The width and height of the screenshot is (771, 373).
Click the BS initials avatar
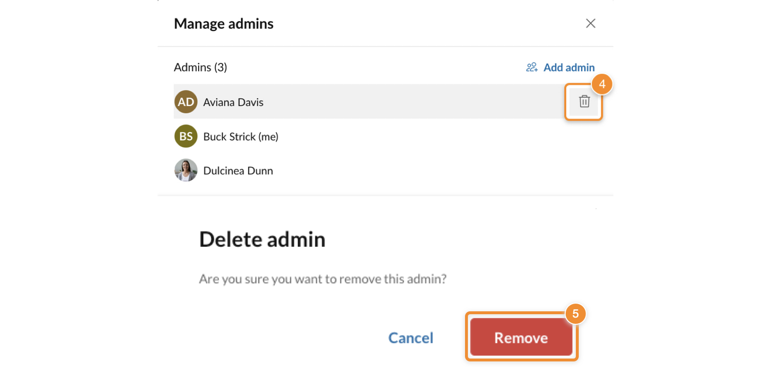tap(186, 136)
